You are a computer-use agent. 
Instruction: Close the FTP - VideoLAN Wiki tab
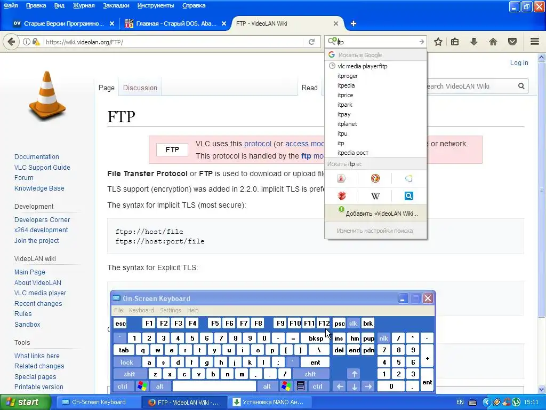[x=336, y=23]
